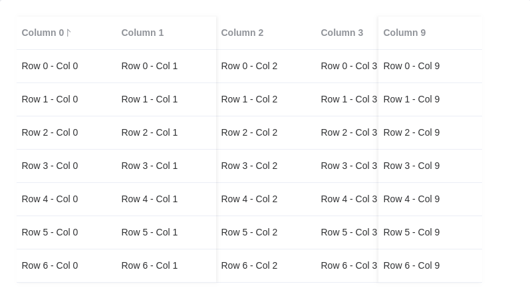Click cell Row 4 - Col 9
This screenshot has width=530, height=298.
(x=412, y=199)
